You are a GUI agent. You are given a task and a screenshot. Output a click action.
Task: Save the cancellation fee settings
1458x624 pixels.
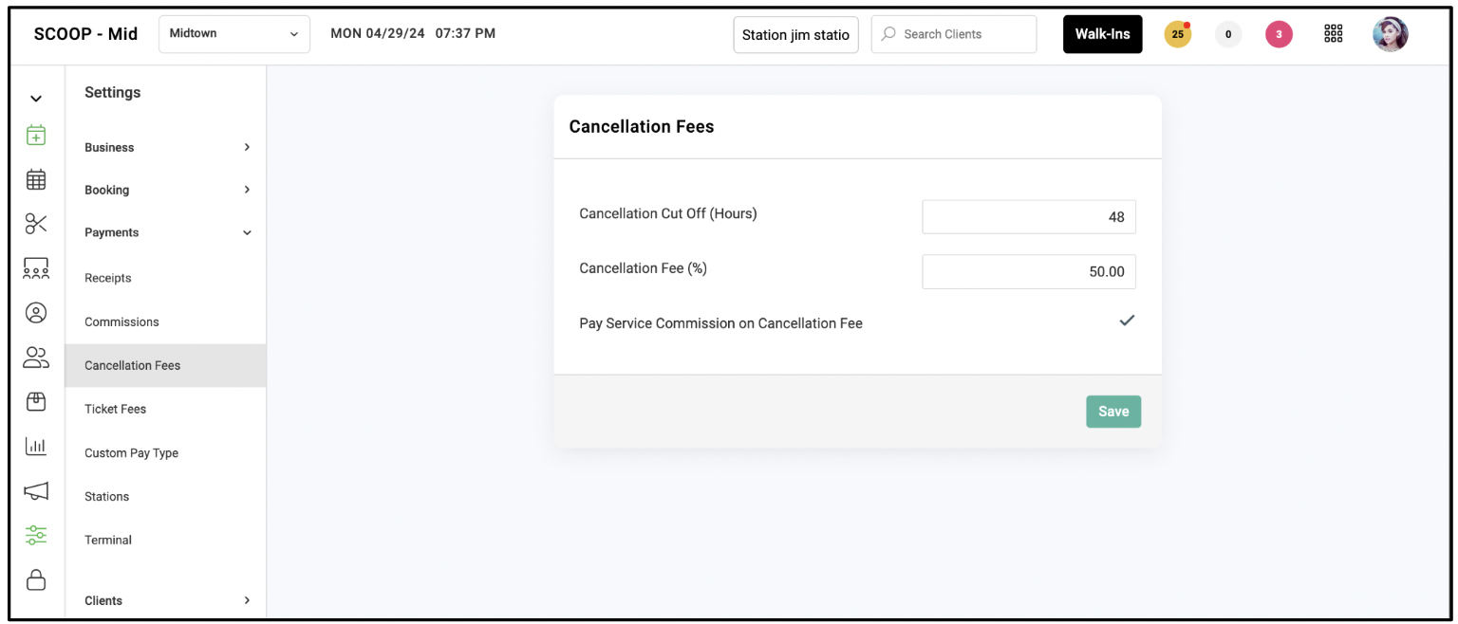pos(1113,412)
